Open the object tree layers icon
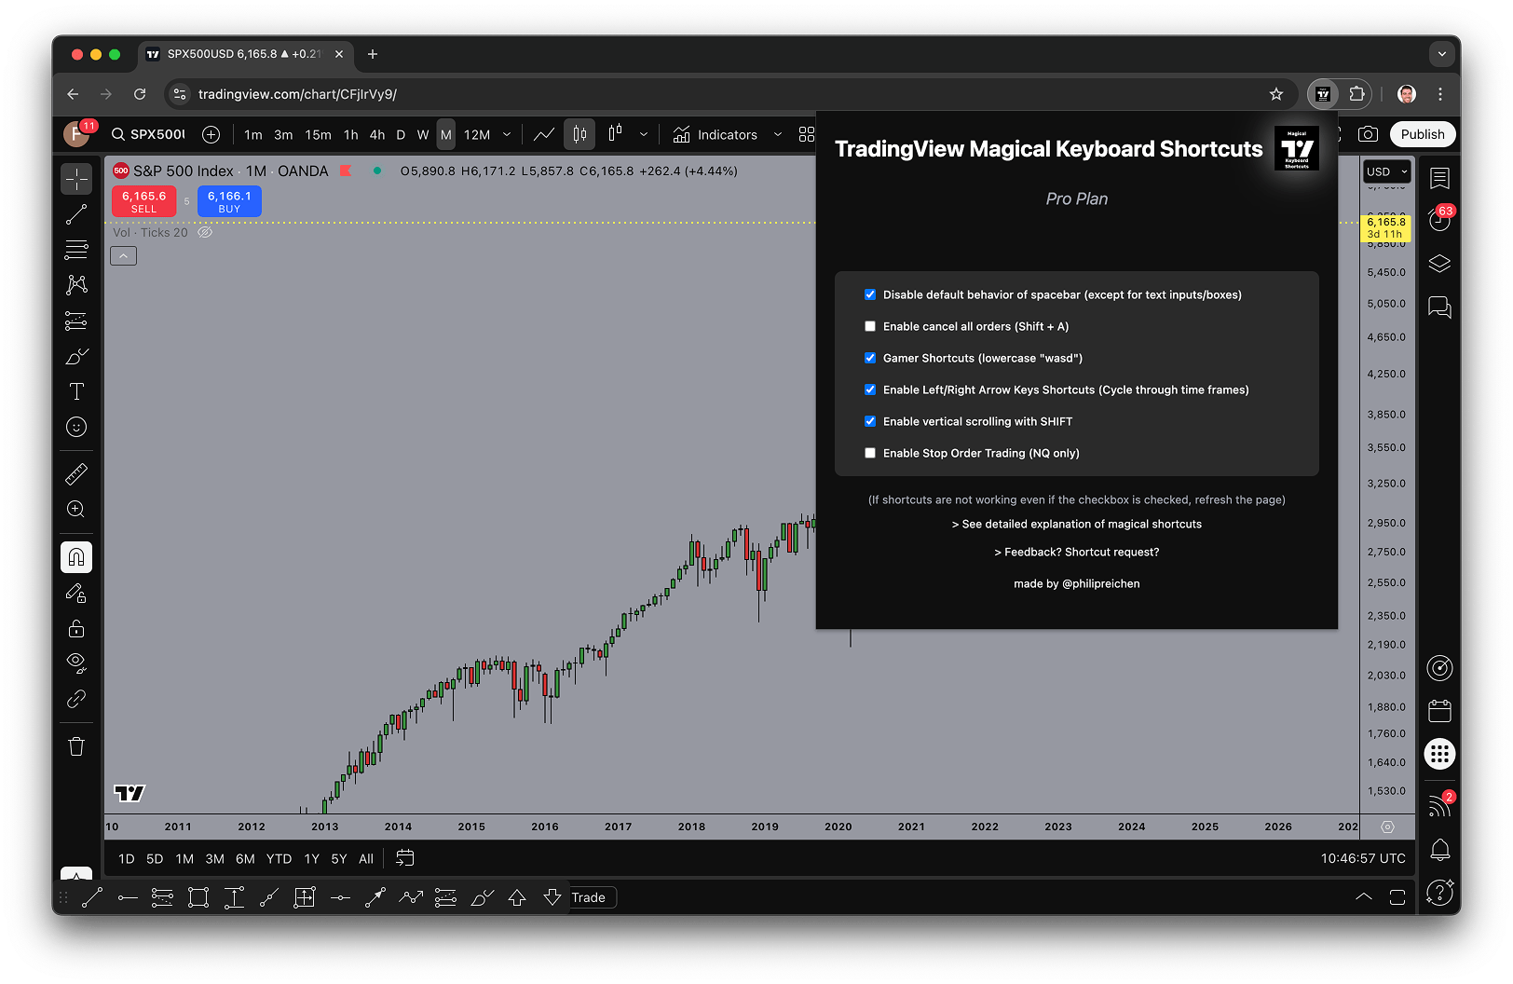This screenshot has width=1513, height=984. pyautogui.click(x=1439, y=264)
